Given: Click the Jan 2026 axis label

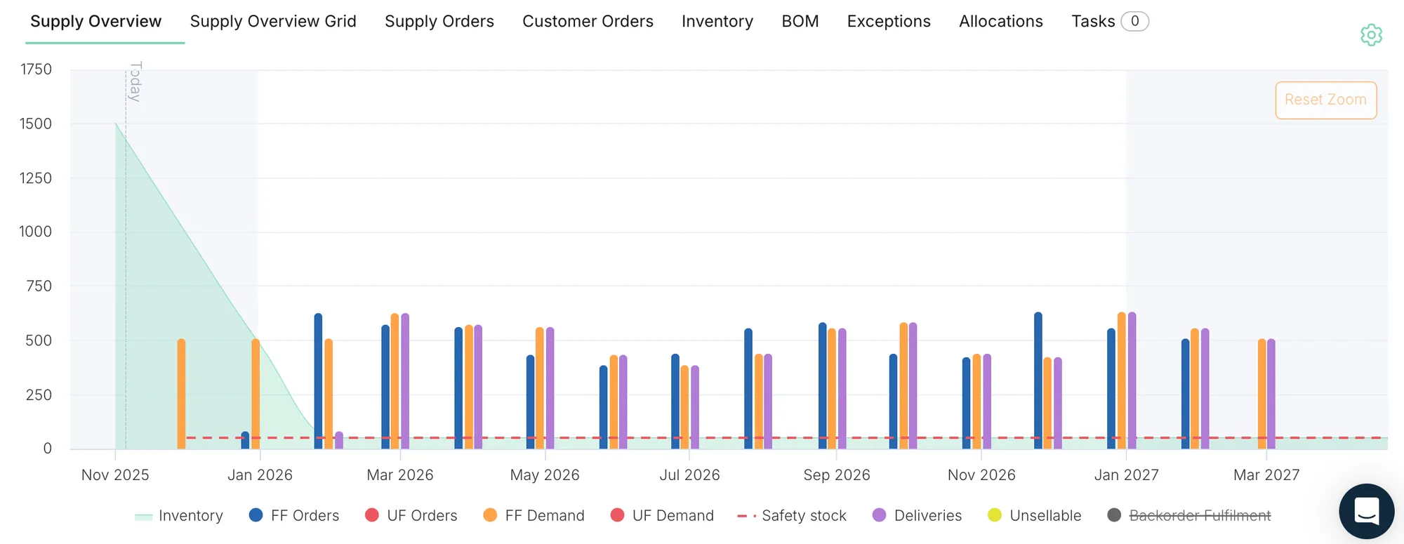Looking at the screenshot, I should pyautogui.click(x=260, y=475).
